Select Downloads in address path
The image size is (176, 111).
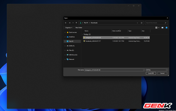coord(94,23)
